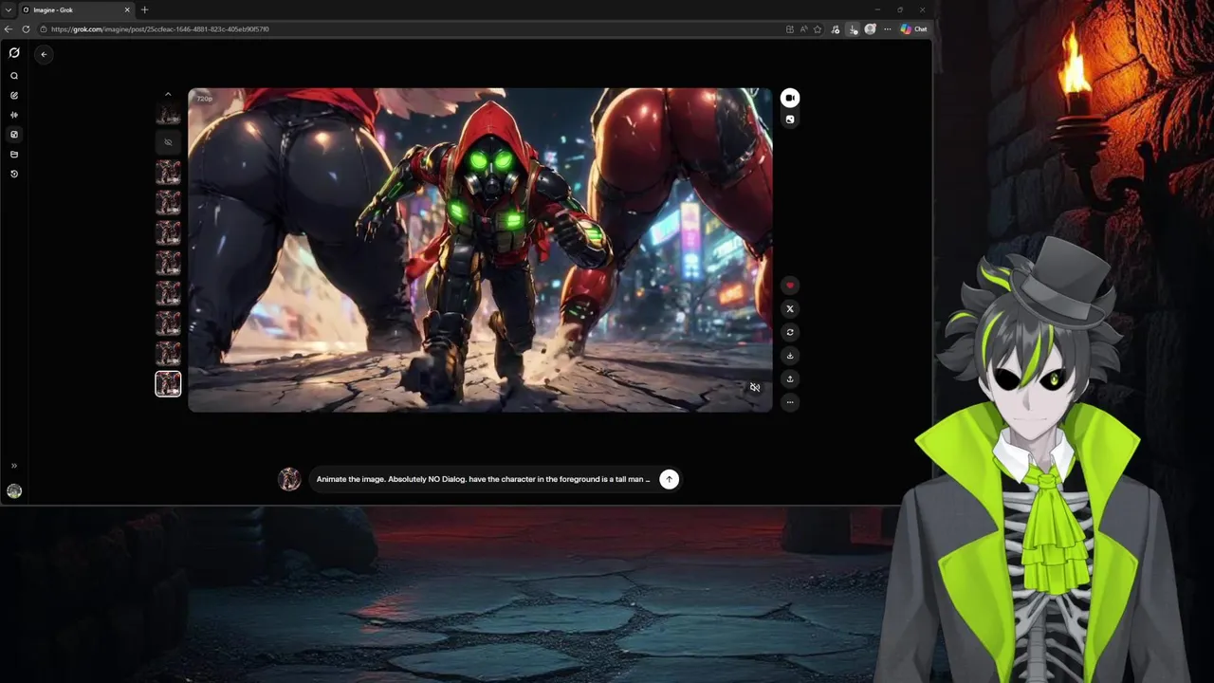Image resolution: width=1214 pixels, height=683 pixels.
Task: Expand the Grok sidebar with double-chevron
Action: point(14,466)
